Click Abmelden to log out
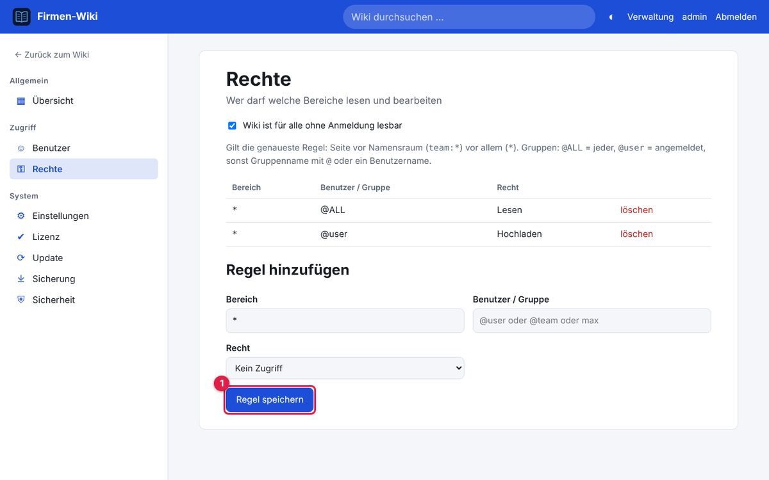This screenshot has width=769, height=480. point(736,17)
